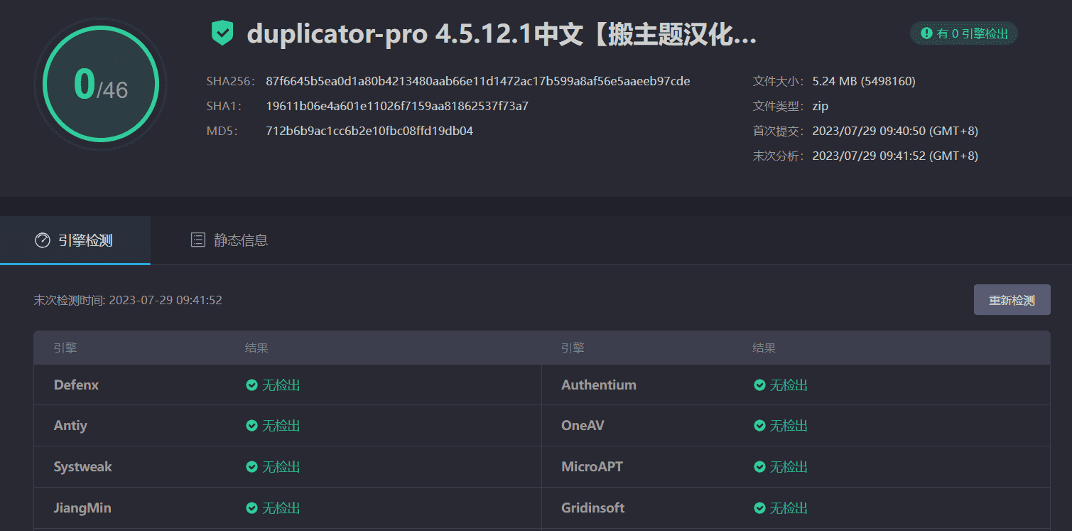Click the green check icon in MicroAPT row
1072x531 pixels.
click(759, 467)
